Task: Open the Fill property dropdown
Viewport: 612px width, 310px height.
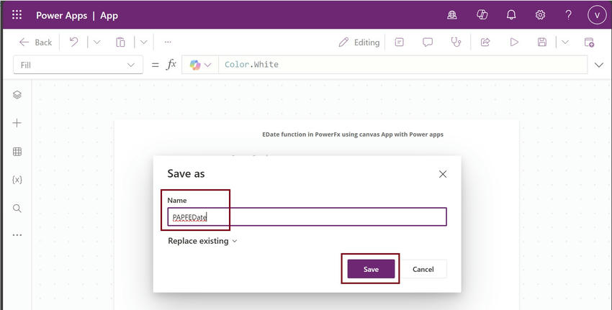Action: [x=78, y=65]
